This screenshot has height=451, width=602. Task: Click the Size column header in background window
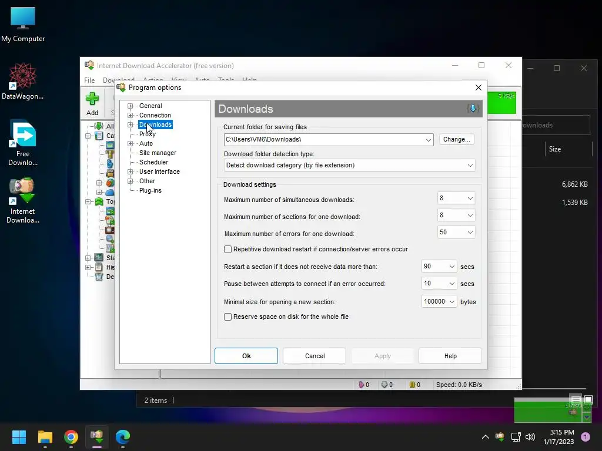(x=555, y=149)
